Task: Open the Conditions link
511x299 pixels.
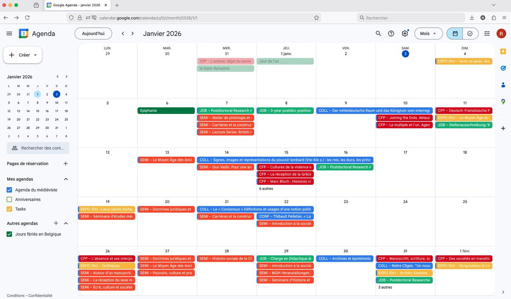Action: [16, 296]
